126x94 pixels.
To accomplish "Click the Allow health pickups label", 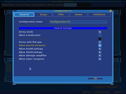I will coord(31,49).
